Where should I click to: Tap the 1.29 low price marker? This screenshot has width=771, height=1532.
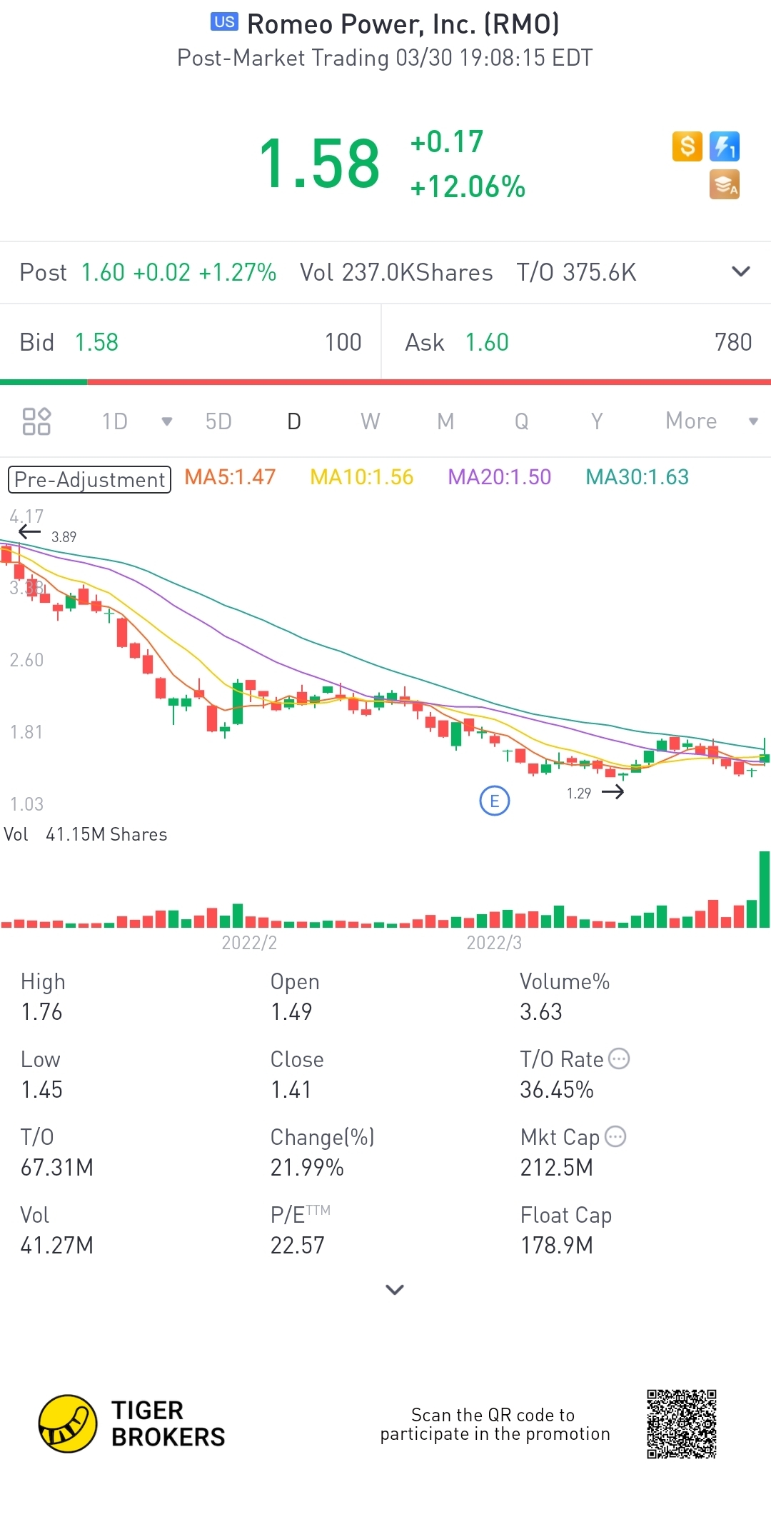[579, 793]
